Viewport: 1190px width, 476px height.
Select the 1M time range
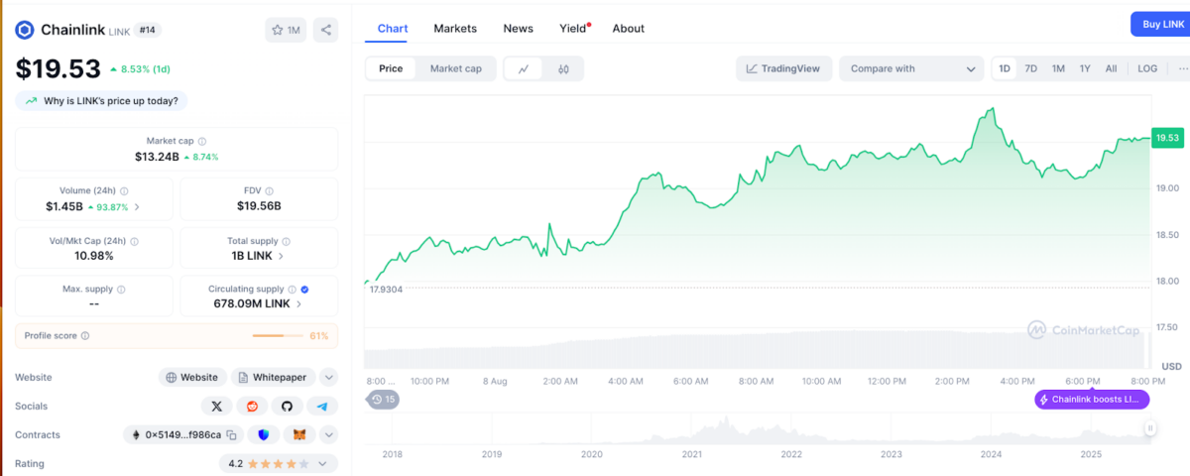[1058, 68]
